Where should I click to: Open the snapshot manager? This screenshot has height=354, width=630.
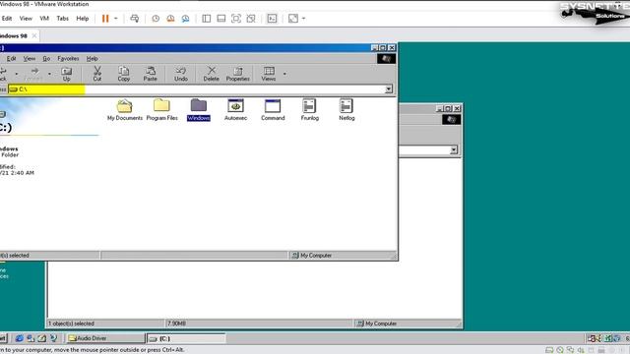[185, 19]
